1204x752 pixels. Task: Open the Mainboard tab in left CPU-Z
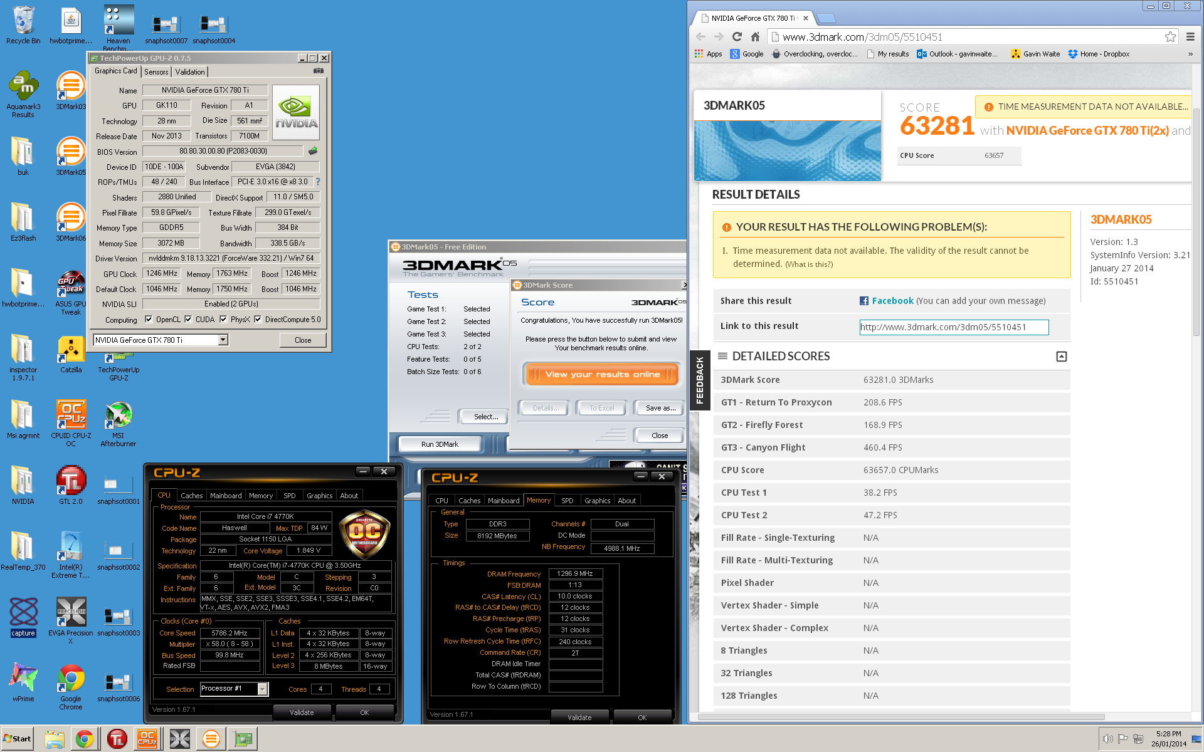(226, 496)
